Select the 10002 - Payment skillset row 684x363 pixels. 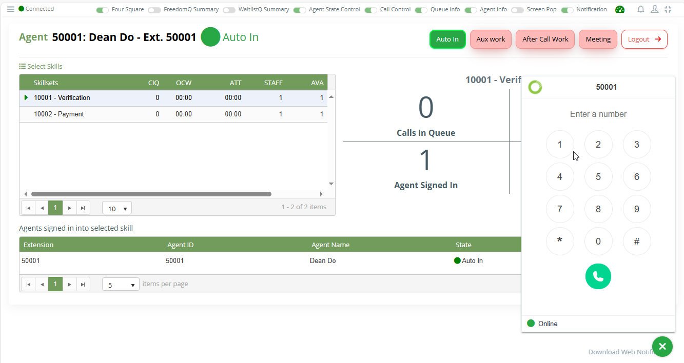pos(59,114)
